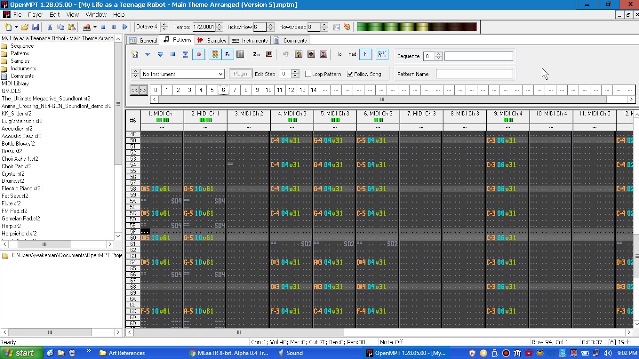The width and height of the screenshot is (639, 359).
Task: Click the Plugin button
Action: pyautogui.click(x=240, y=74)
